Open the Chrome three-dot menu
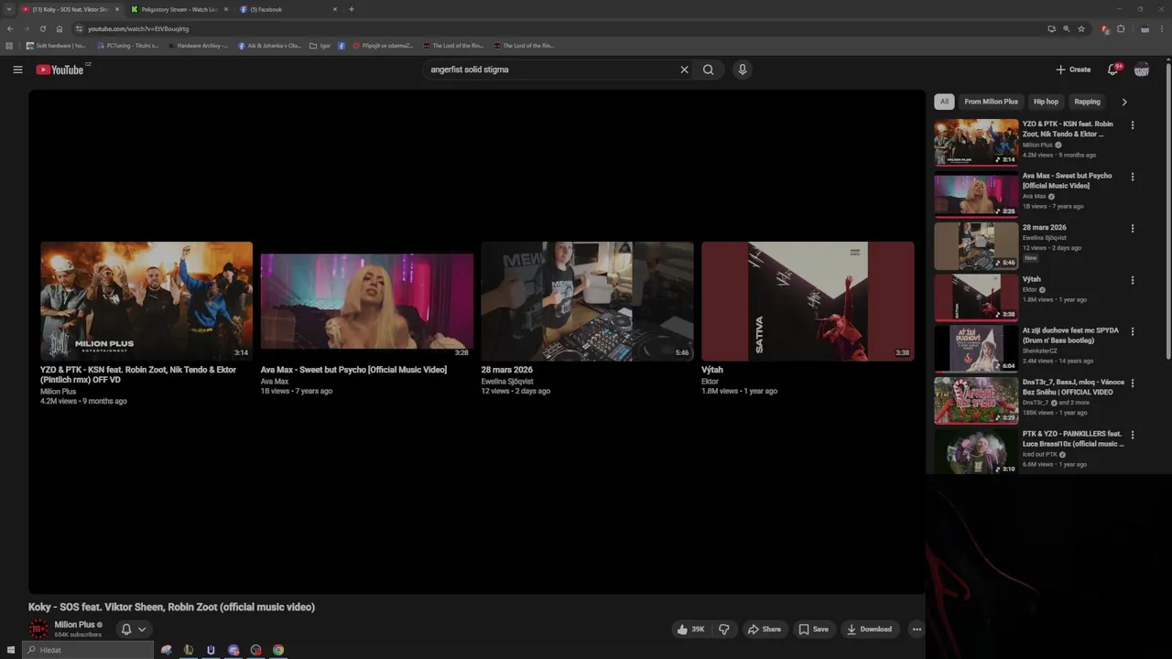The width and height of the screenshot is (1172, 659). tap(1161, 28)
